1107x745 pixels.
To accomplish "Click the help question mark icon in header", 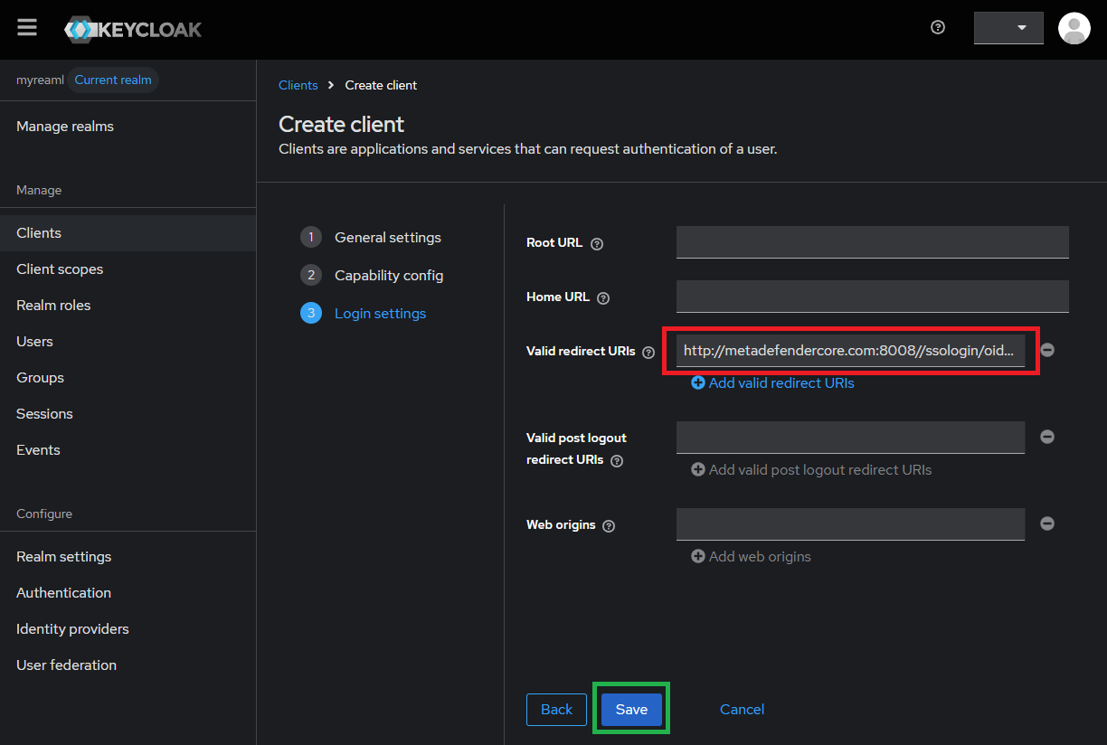I will [938, 27].
